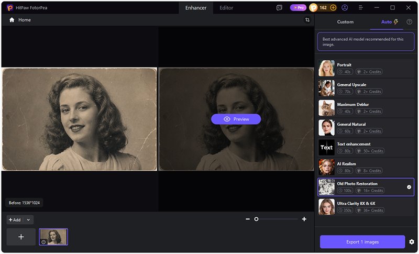Open the user account profile icon
This screenshot has width=419, height=254.
[345, 8]
